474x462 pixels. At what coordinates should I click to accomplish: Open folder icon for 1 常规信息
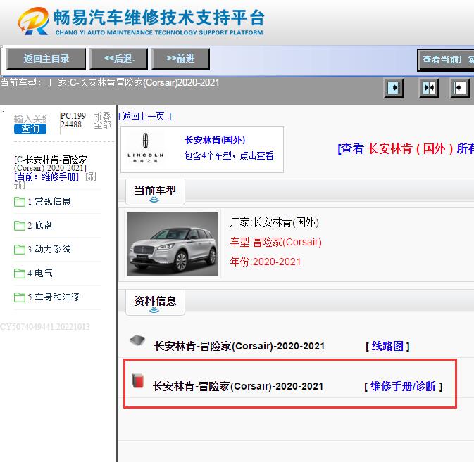click(x=20, y=202)
